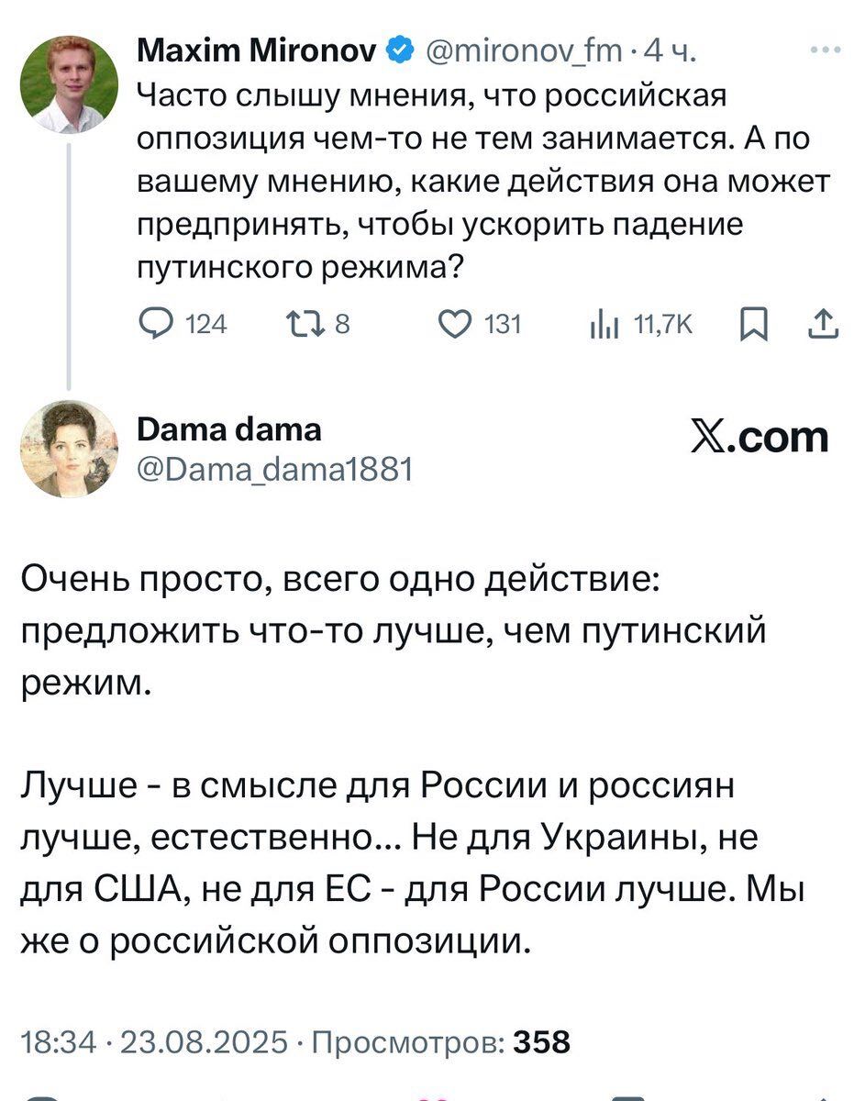Image resolution: width=865 pixels, height=1101 pixels.
Task: Like Mironov's tweet with the heart icon
Action: pyautogui.click(x=452, y=323)
